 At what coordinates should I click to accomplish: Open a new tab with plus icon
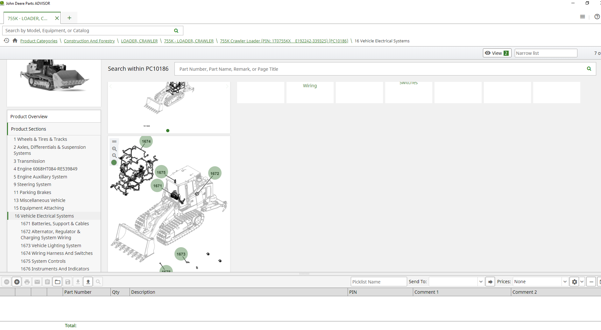click(x=69, y=18)
